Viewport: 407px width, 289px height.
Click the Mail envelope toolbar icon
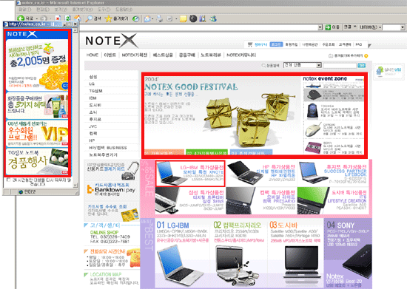click(x=147, y=18)
